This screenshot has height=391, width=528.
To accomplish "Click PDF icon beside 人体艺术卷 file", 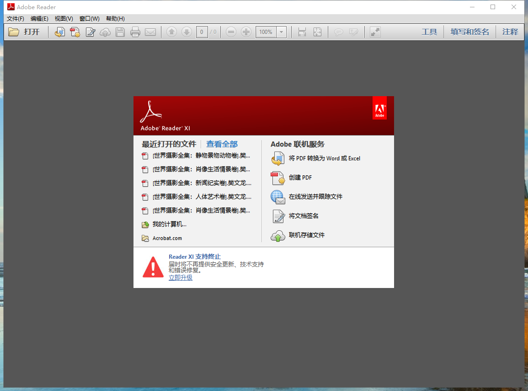I will tap(145, 197).
